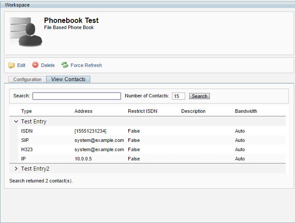Click the phone book user avatar image
295x223 pixels.
click(26, 32)
